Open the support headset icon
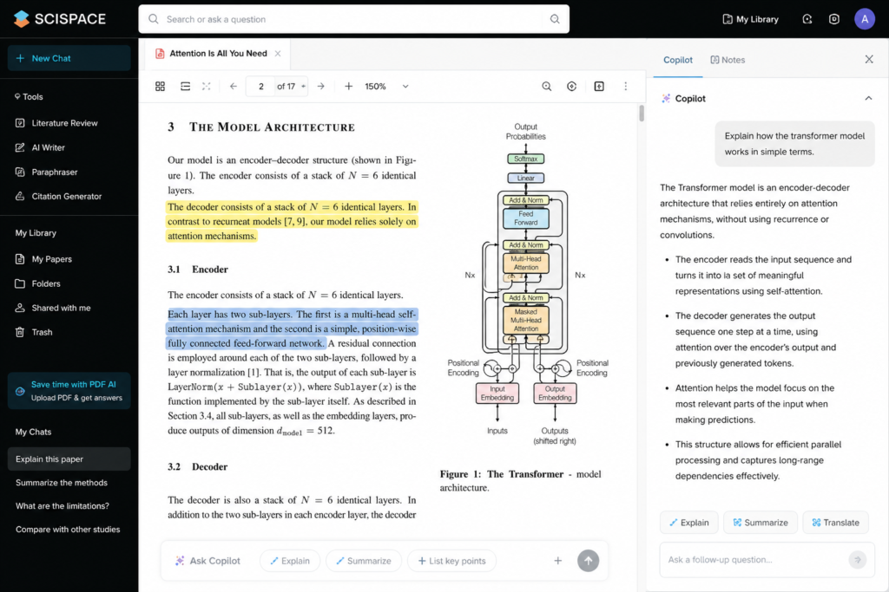Viewport: 889px width, 592px height. click(807, 19)
